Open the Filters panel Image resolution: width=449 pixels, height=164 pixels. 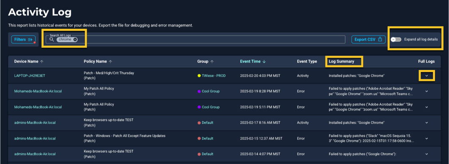tap(23, 39)
